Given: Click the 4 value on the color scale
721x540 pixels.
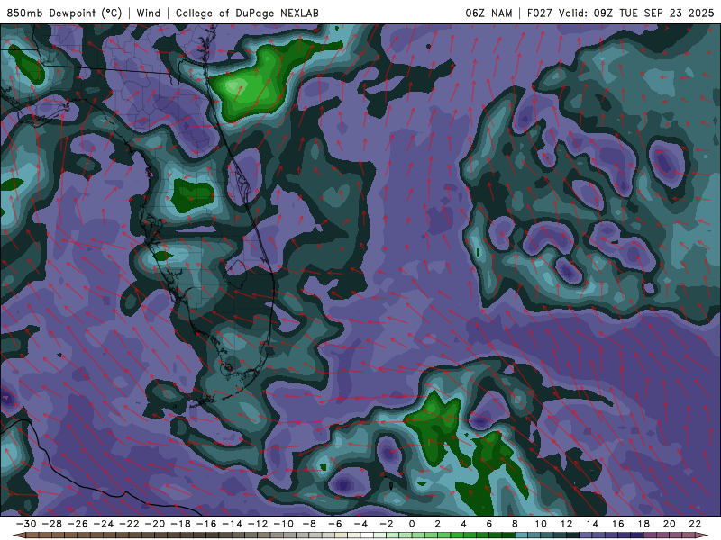Looking at the screenshot, I should [463, 524].
